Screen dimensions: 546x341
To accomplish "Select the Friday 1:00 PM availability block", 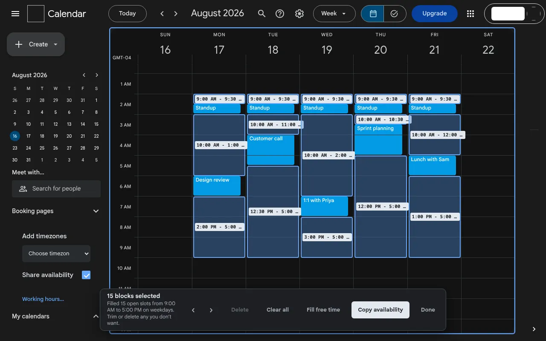I will click(435, 217).
